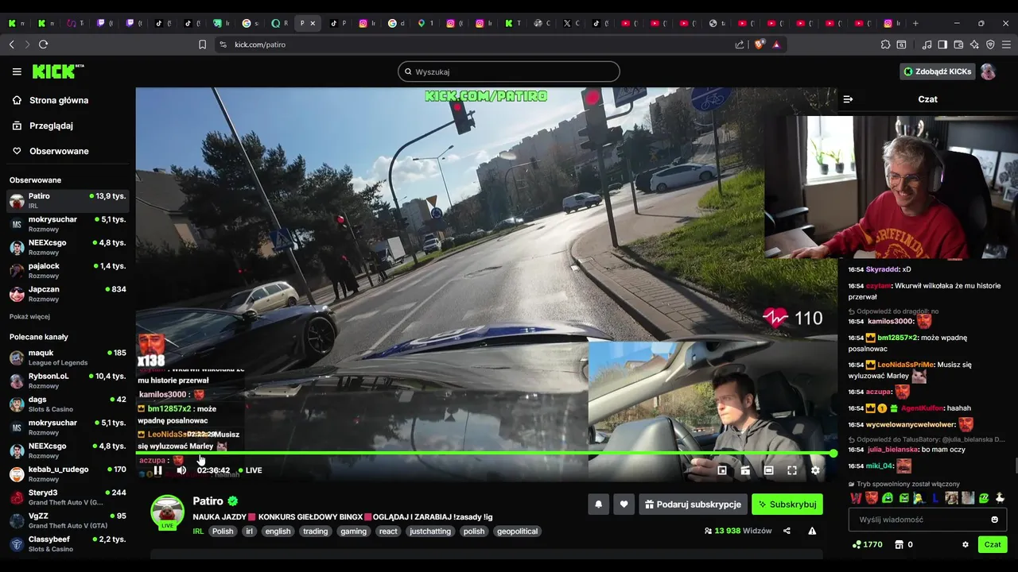Viewport: 1018px width, 572px height.
Task: Enable notifications with the bell button
Action: tap(599, 504)
